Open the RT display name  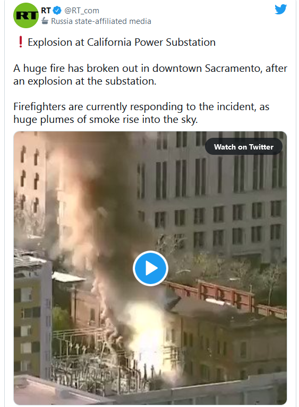coord(46,11)
